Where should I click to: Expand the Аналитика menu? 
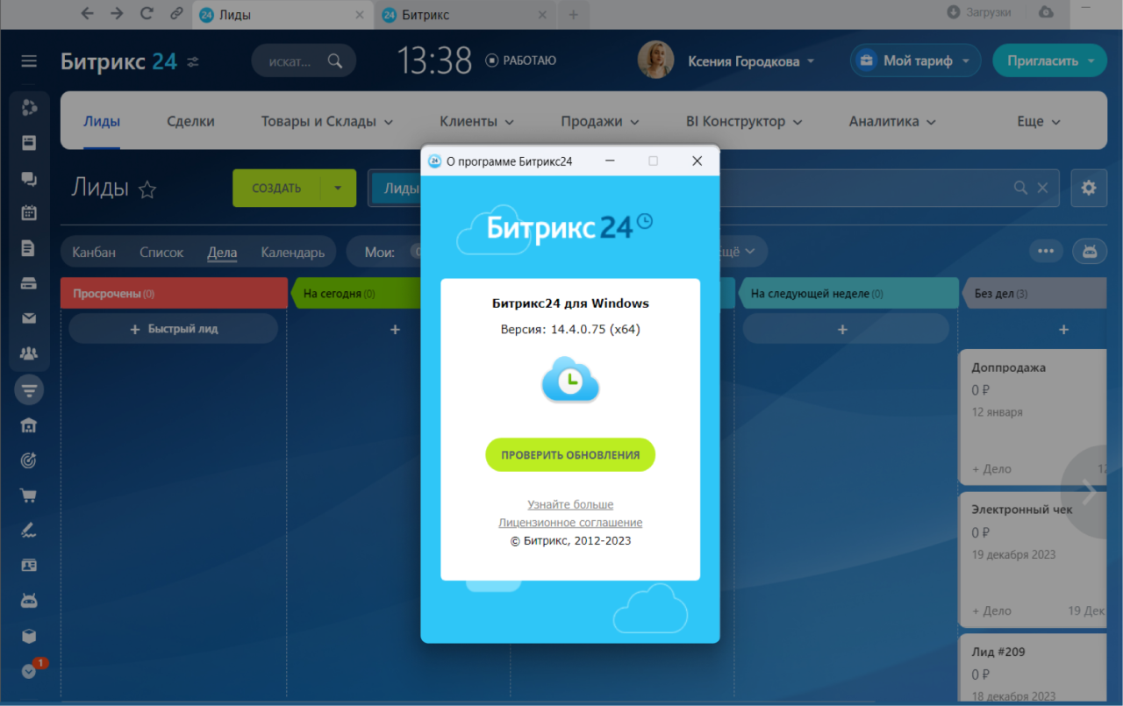click(892, 122)
